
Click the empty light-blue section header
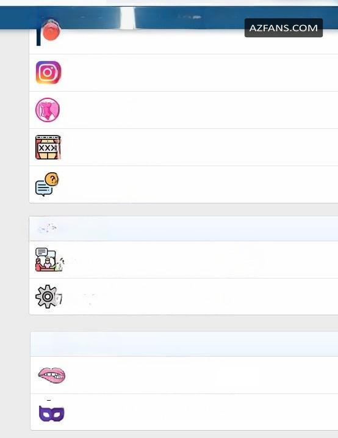click(x=184, y=344)
